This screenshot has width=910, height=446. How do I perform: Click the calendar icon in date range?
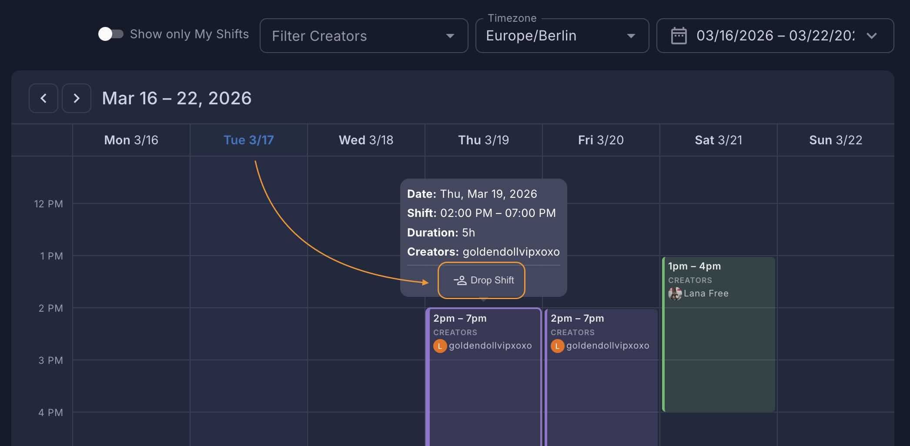pyautogui.click(x=679, y=36)
